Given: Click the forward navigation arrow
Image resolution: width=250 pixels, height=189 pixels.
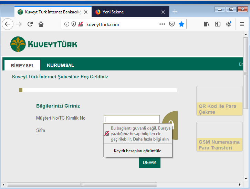Looking at the screenshot, I should (x=19, y=24).
